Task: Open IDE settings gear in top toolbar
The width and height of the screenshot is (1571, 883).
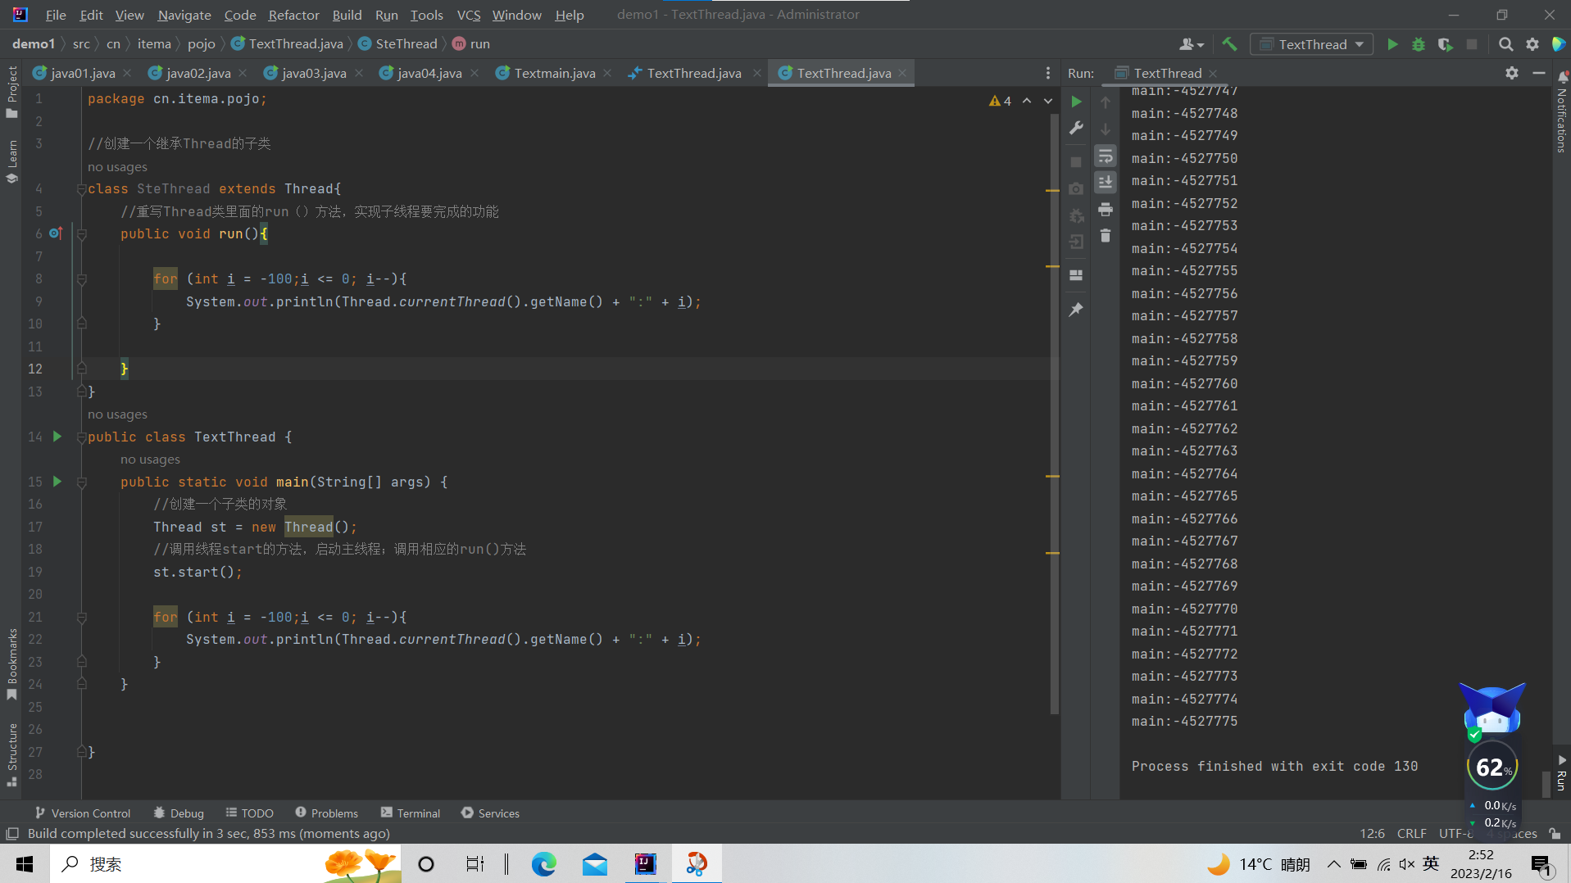Action: (x=1532, y=44)
